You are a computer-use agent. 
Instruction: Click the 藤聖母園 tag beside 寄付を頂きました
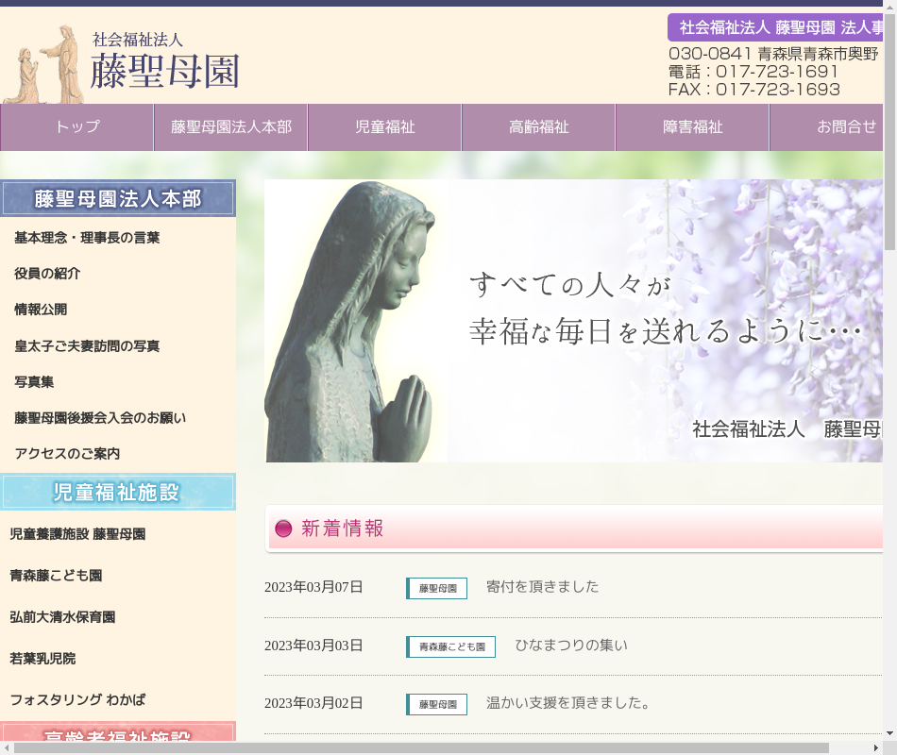[437, 588]
